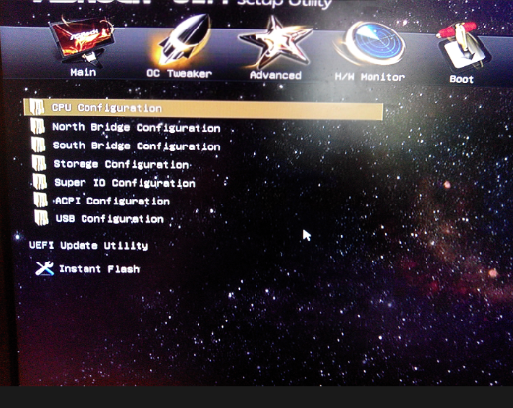The height and width of the screenshot is (408, 513).
Task: Open the Boot tab label
Action: (x=461, y=79)
